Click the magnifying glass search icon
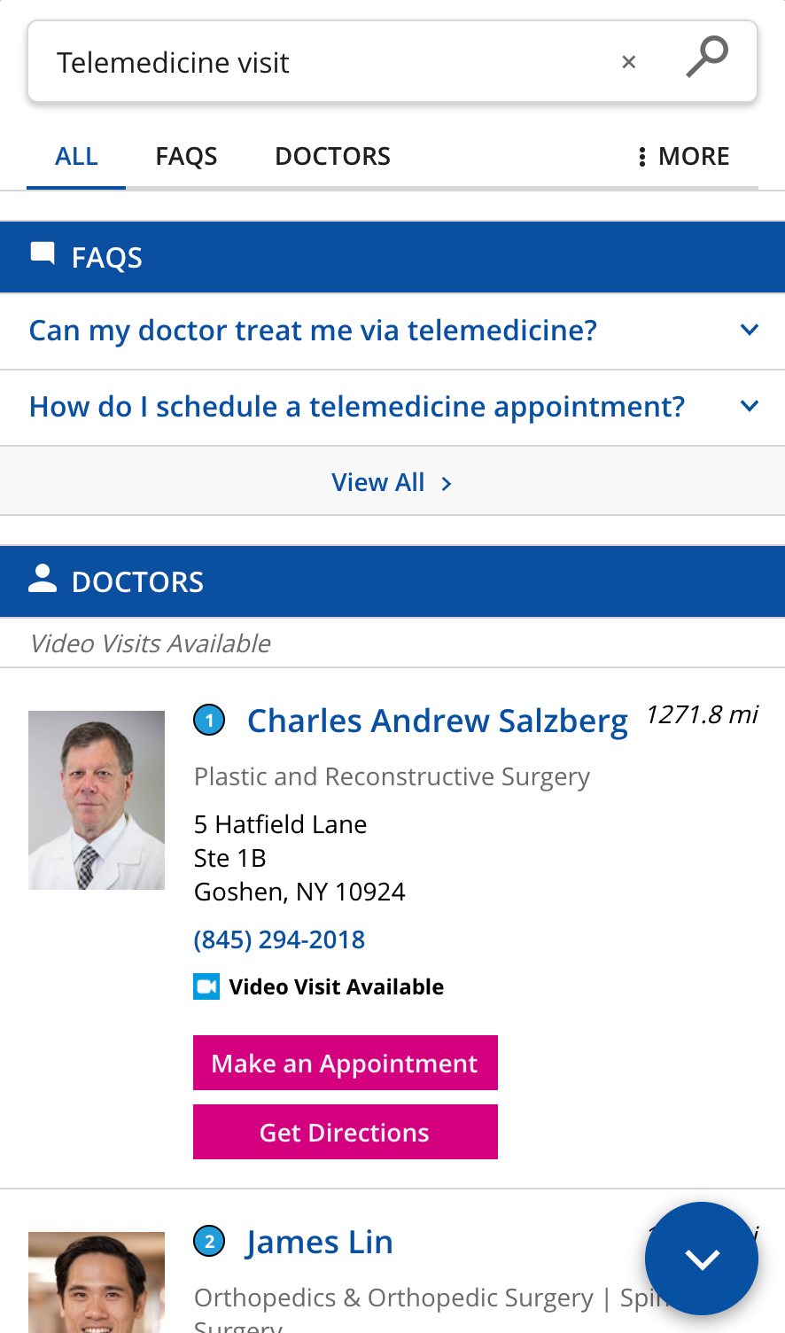 [707, 57]
